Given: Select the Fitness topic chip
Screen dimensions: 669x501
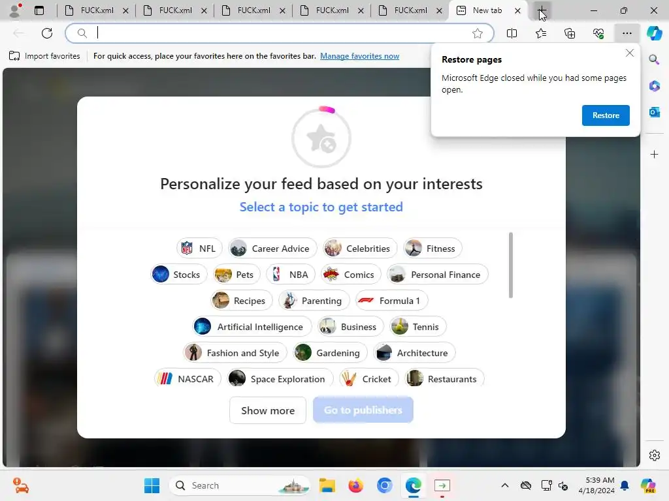Looking at the screenshot, I should (x=432, y=249).
